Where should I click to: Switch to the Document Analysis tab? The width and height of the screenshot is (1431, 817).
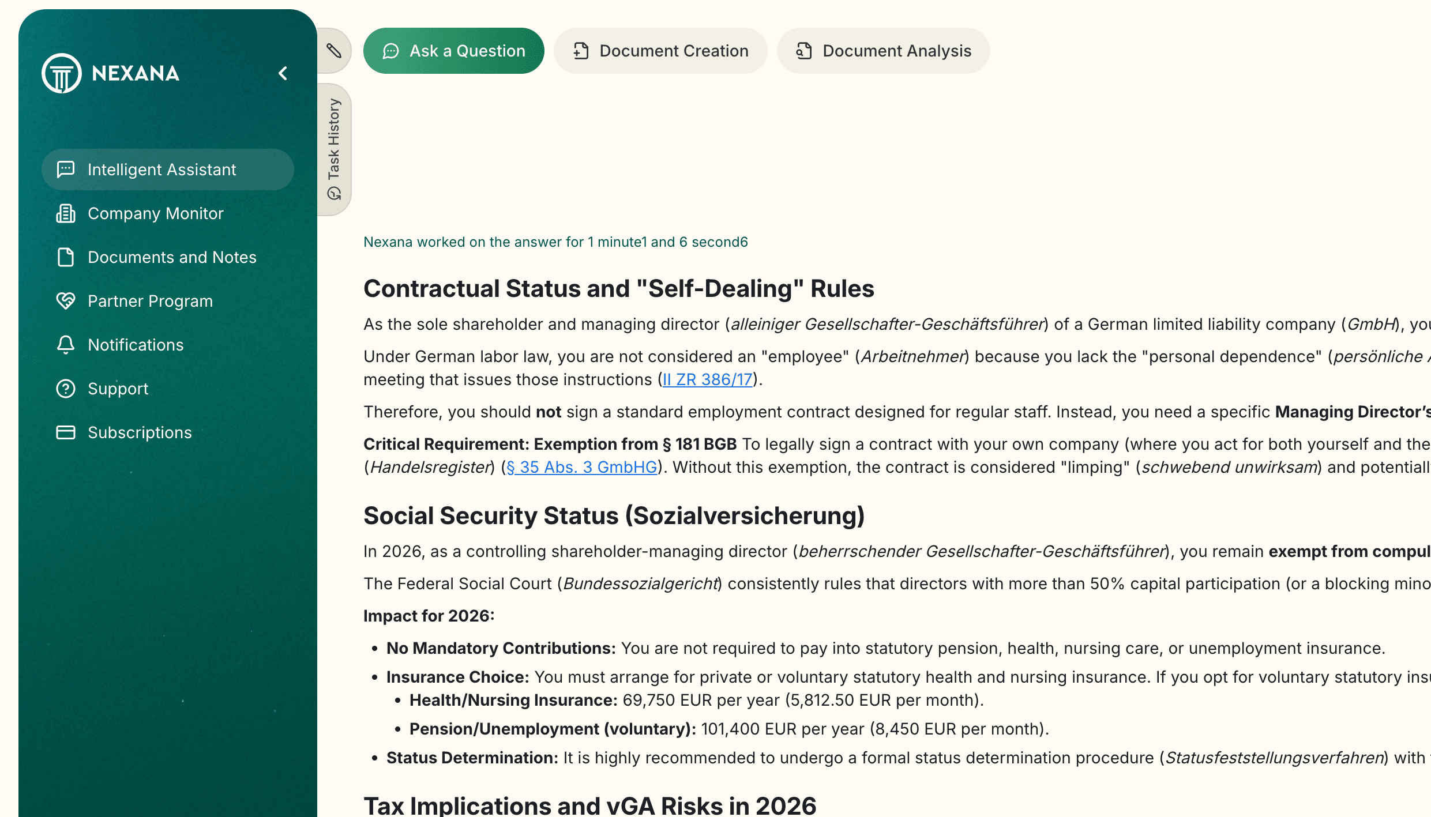(883, 51)
